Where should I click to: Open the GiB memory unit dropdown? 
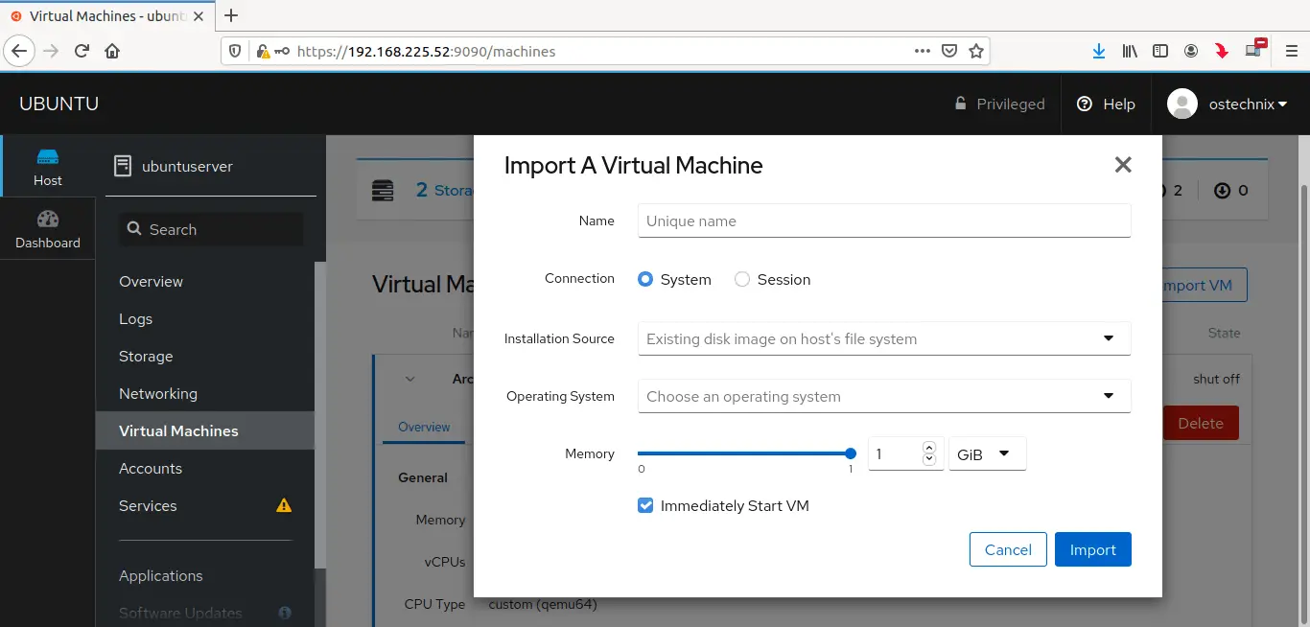[987, 453]
